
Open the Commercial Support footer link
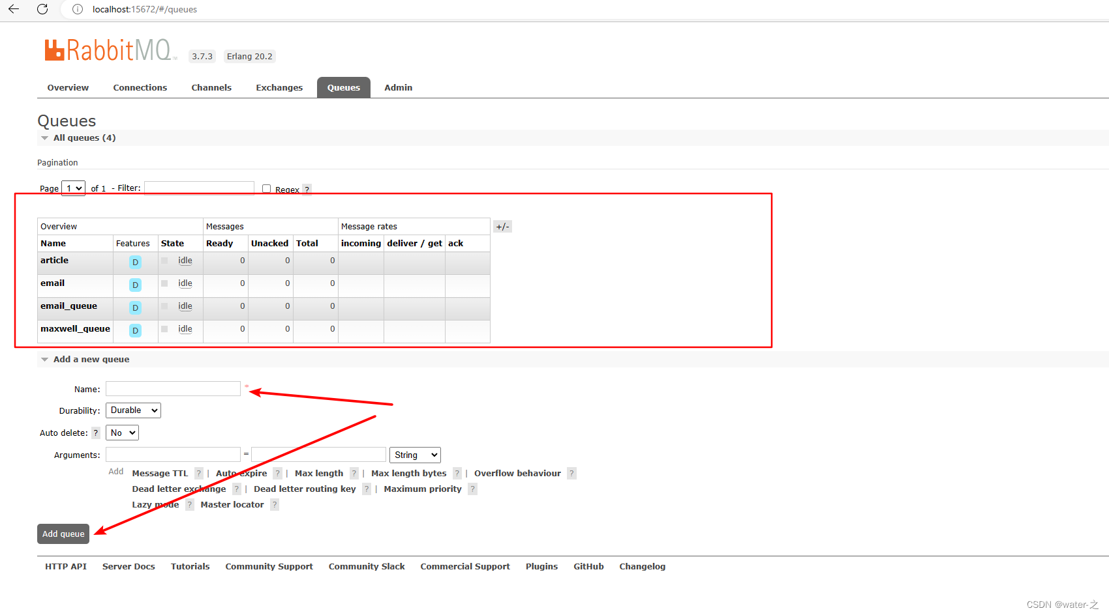(465, 567)
